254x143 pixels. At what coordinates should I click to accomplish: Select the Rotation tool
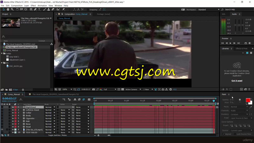click(x=17, y=10)
